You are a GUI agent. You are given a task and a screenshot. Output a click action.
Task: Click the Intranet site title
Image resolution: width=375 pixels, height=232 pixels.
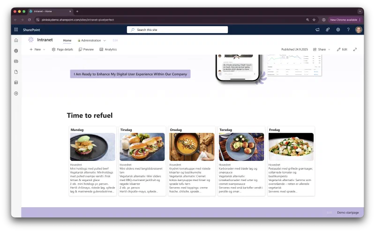click(x=45, y=40)
